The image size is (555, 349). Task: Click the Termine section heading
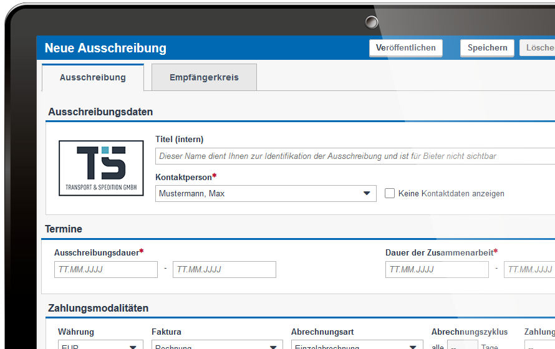coord(65,229)
